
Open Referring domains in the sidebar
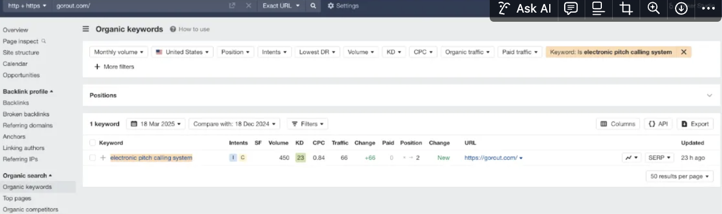click(x=27, y=125)
